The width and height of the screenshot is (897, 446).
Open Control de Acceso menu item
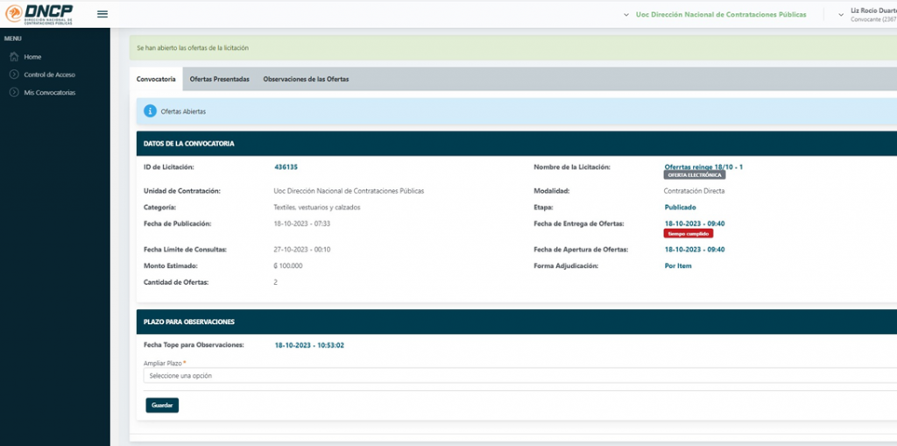point(49,74)
